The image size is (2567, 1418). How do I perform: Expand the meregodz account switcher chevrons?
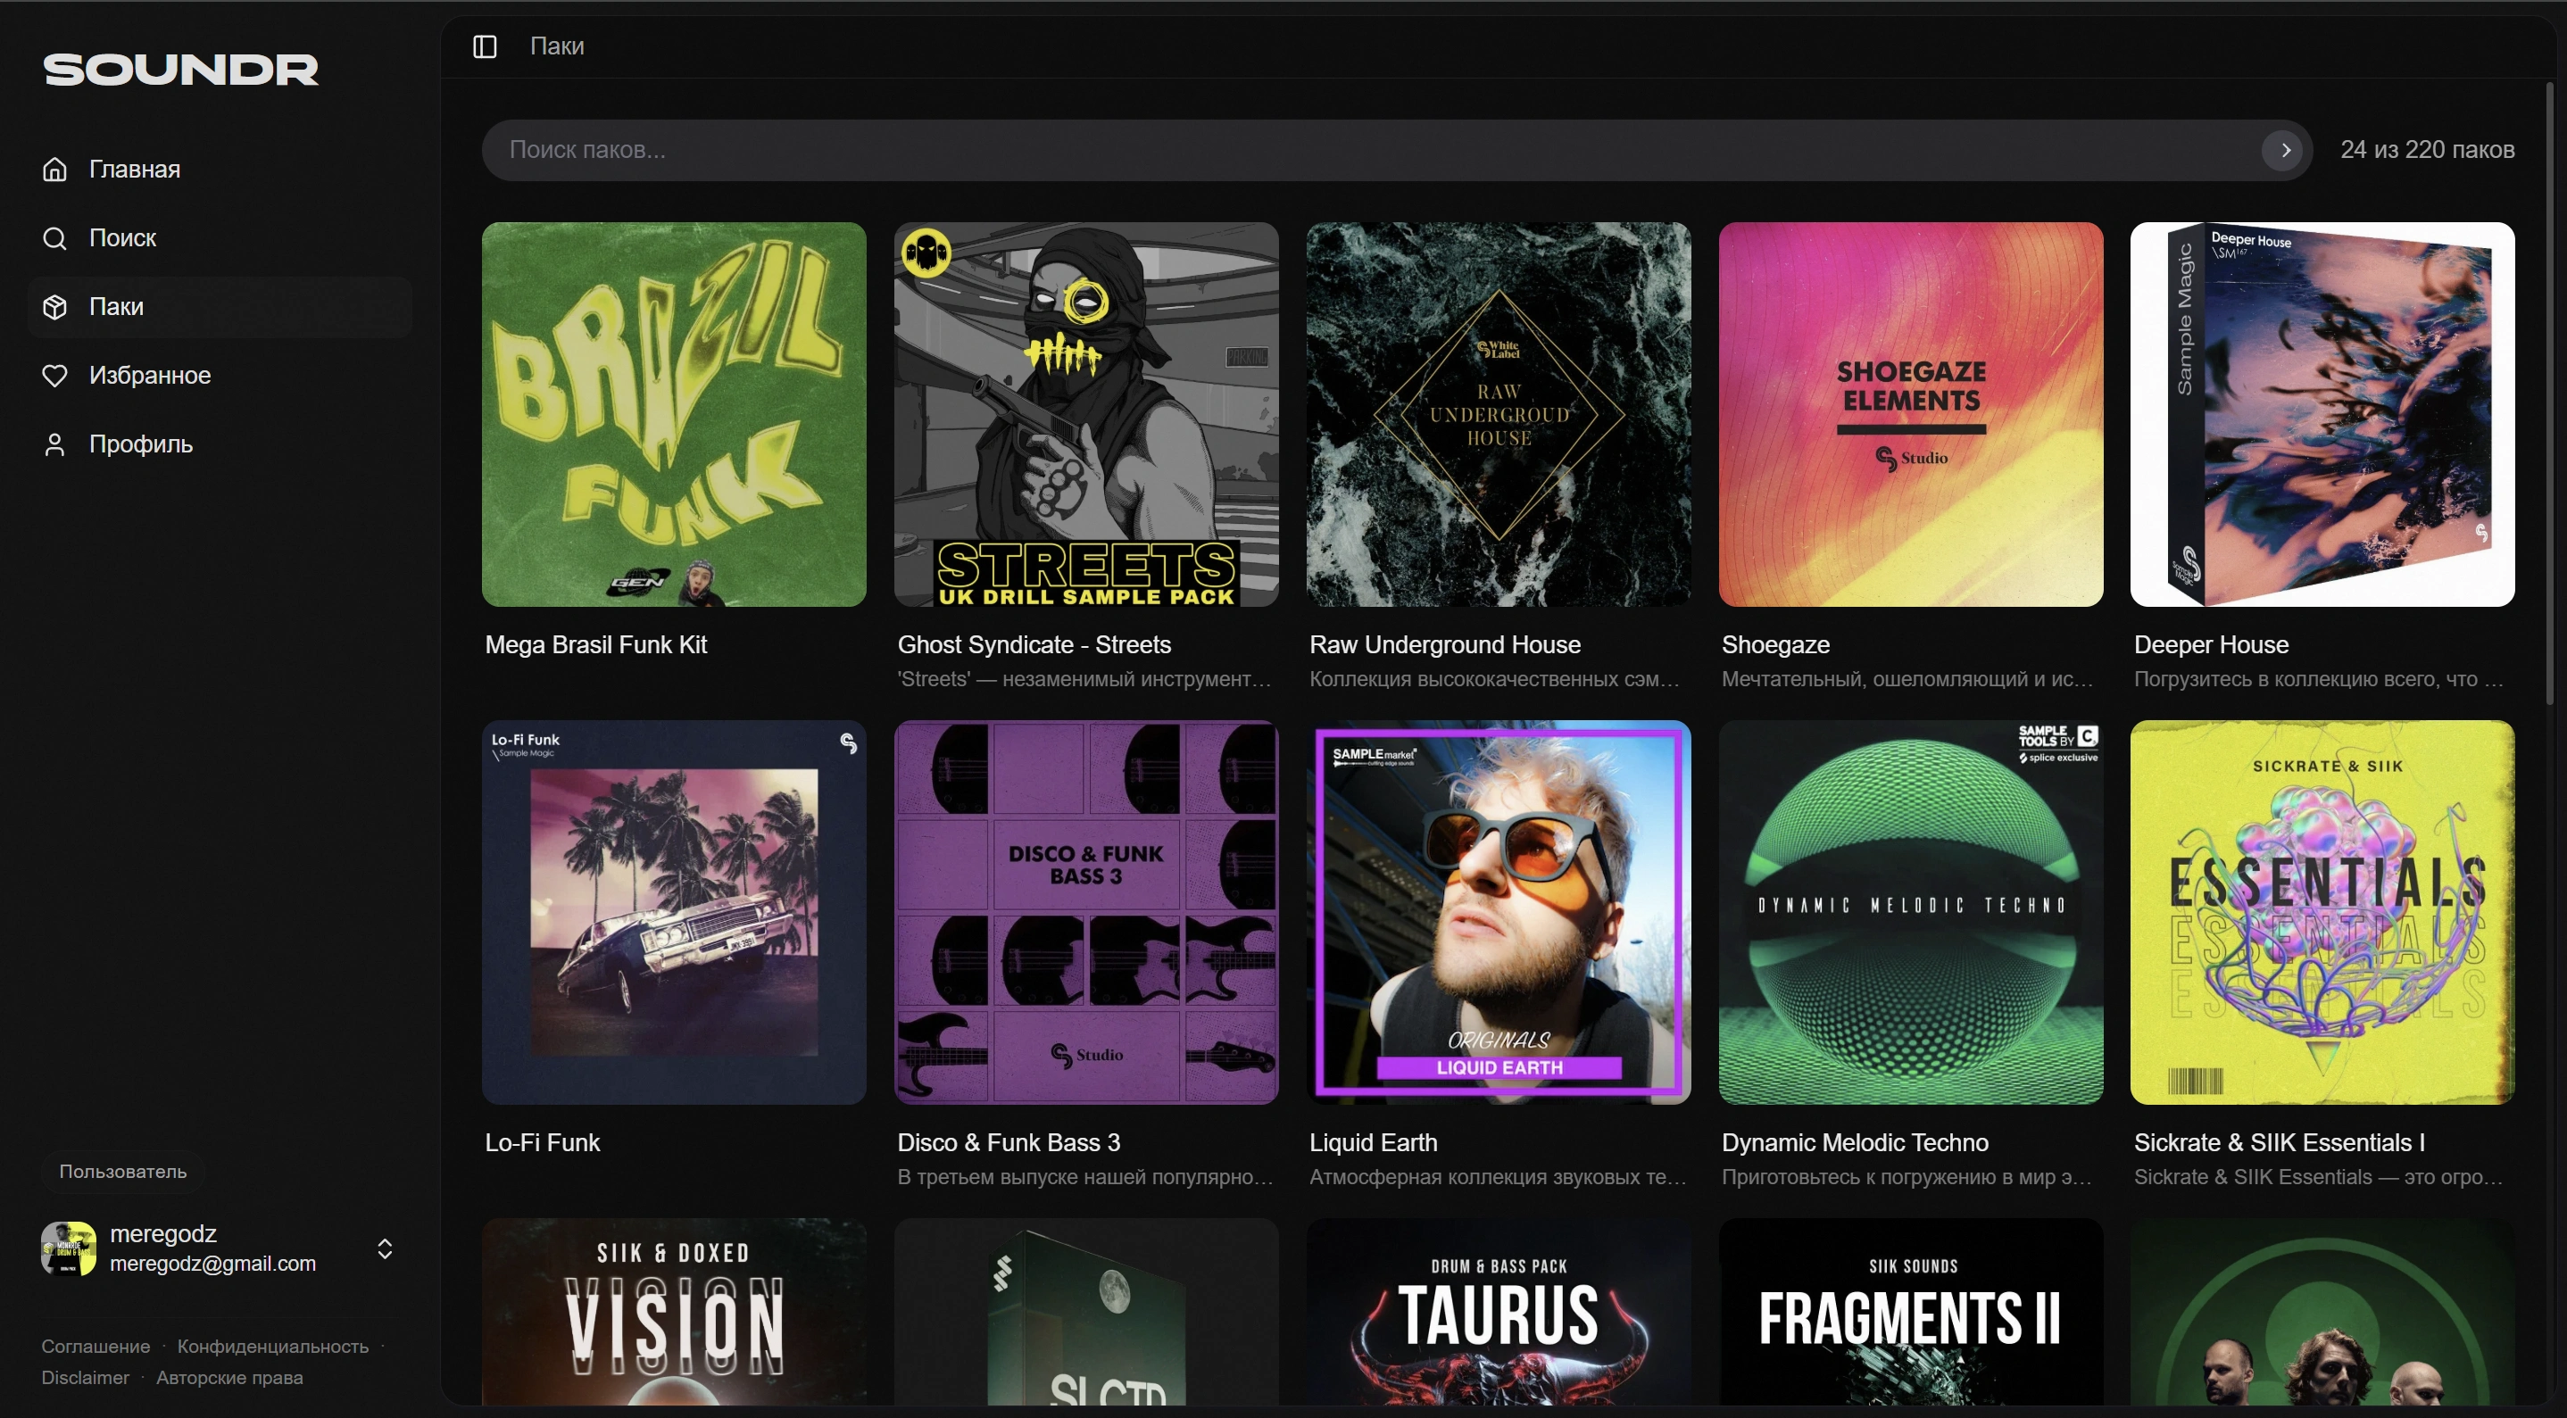(x=385, y=1248)
